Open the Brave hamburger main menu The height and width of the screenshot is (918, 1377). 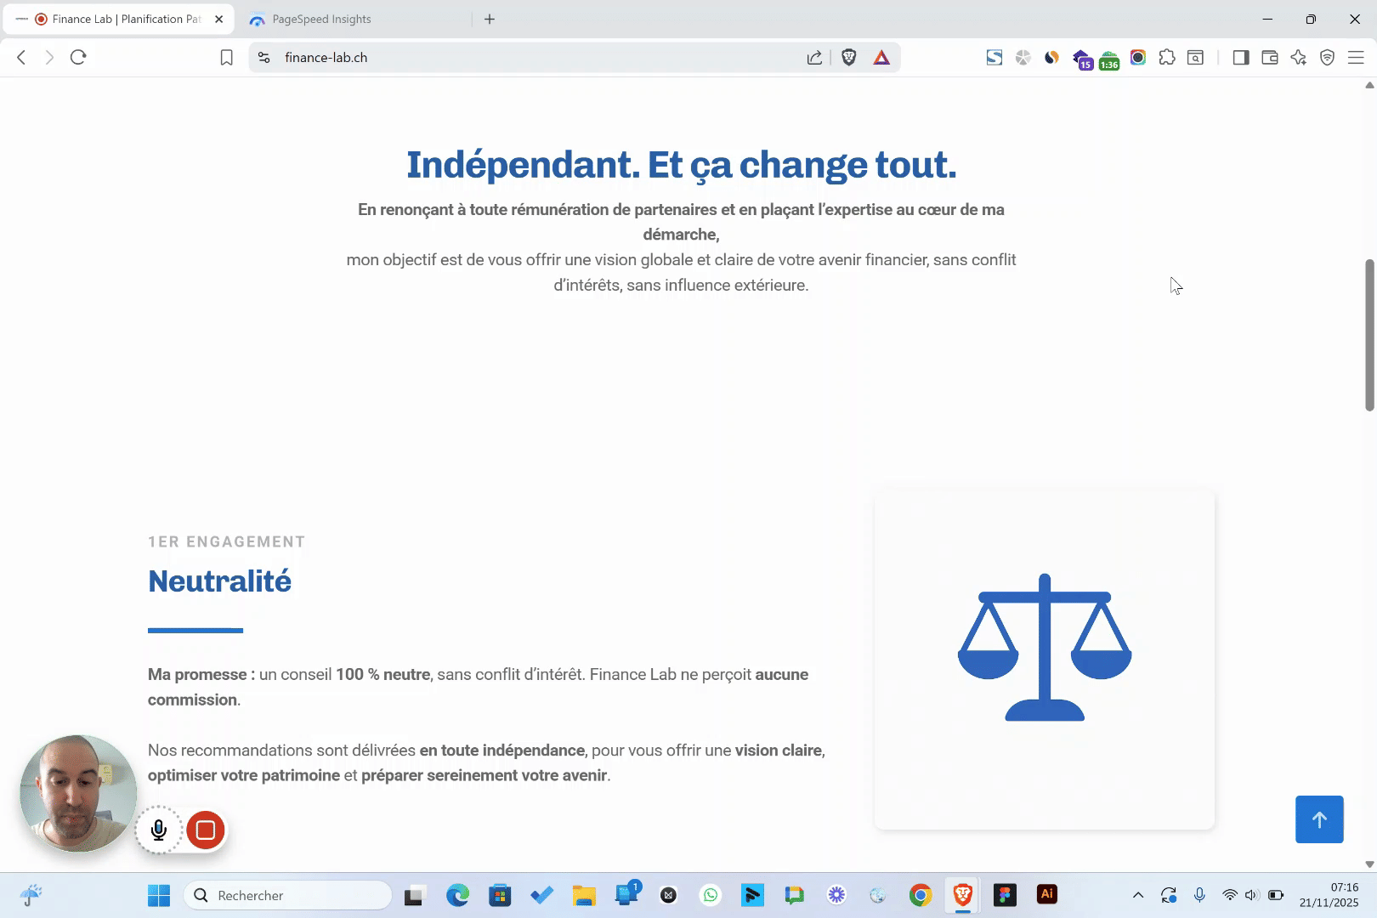click(x=1356, y=57)
